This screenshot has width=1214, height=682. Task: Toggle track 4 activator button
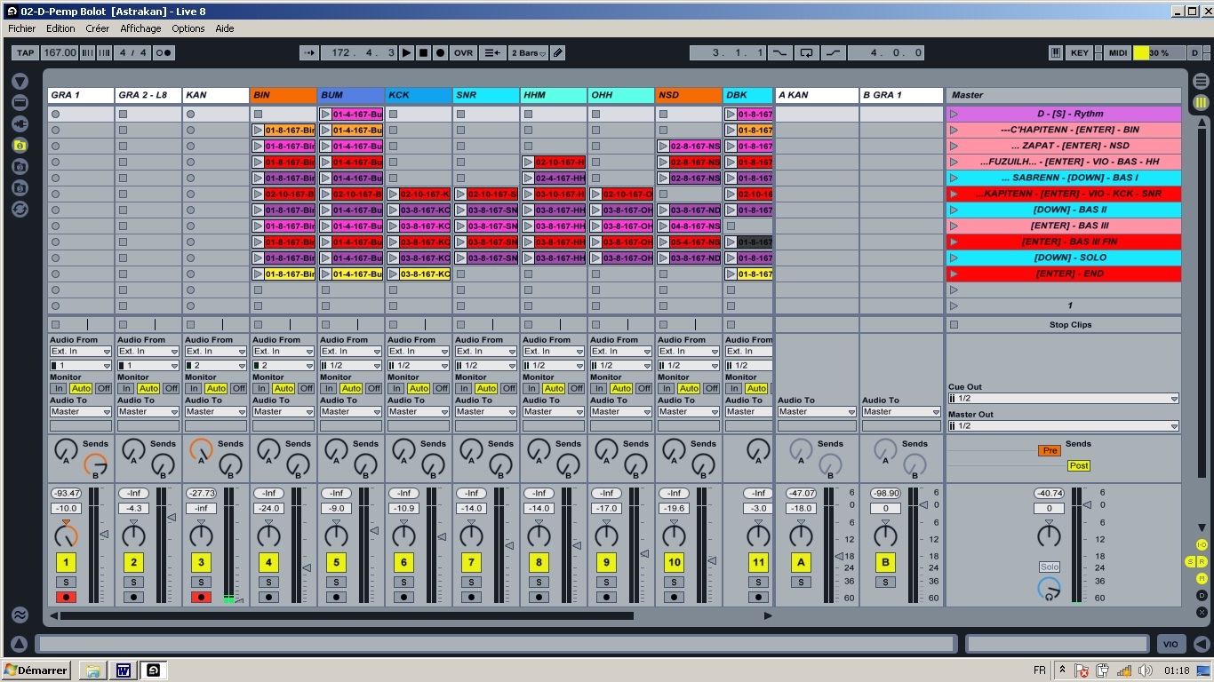point(268,562)
